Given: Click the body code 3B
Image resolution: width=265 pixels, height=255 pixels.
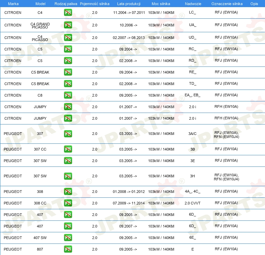Looking at the screenshot, I should (193, 149).
